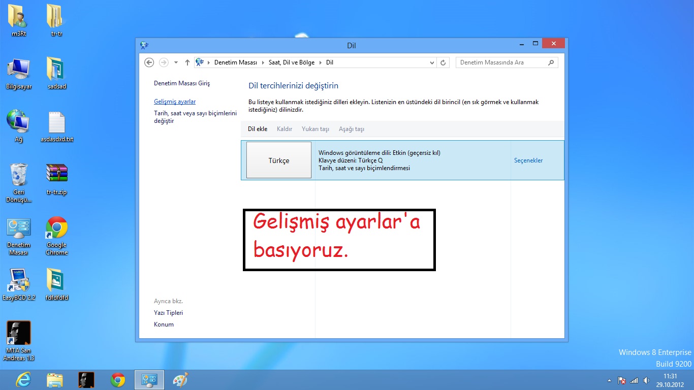Screen dimensions: 694x390
Task: Open Denetim Masası desktop shortcut
Action: 19,237
